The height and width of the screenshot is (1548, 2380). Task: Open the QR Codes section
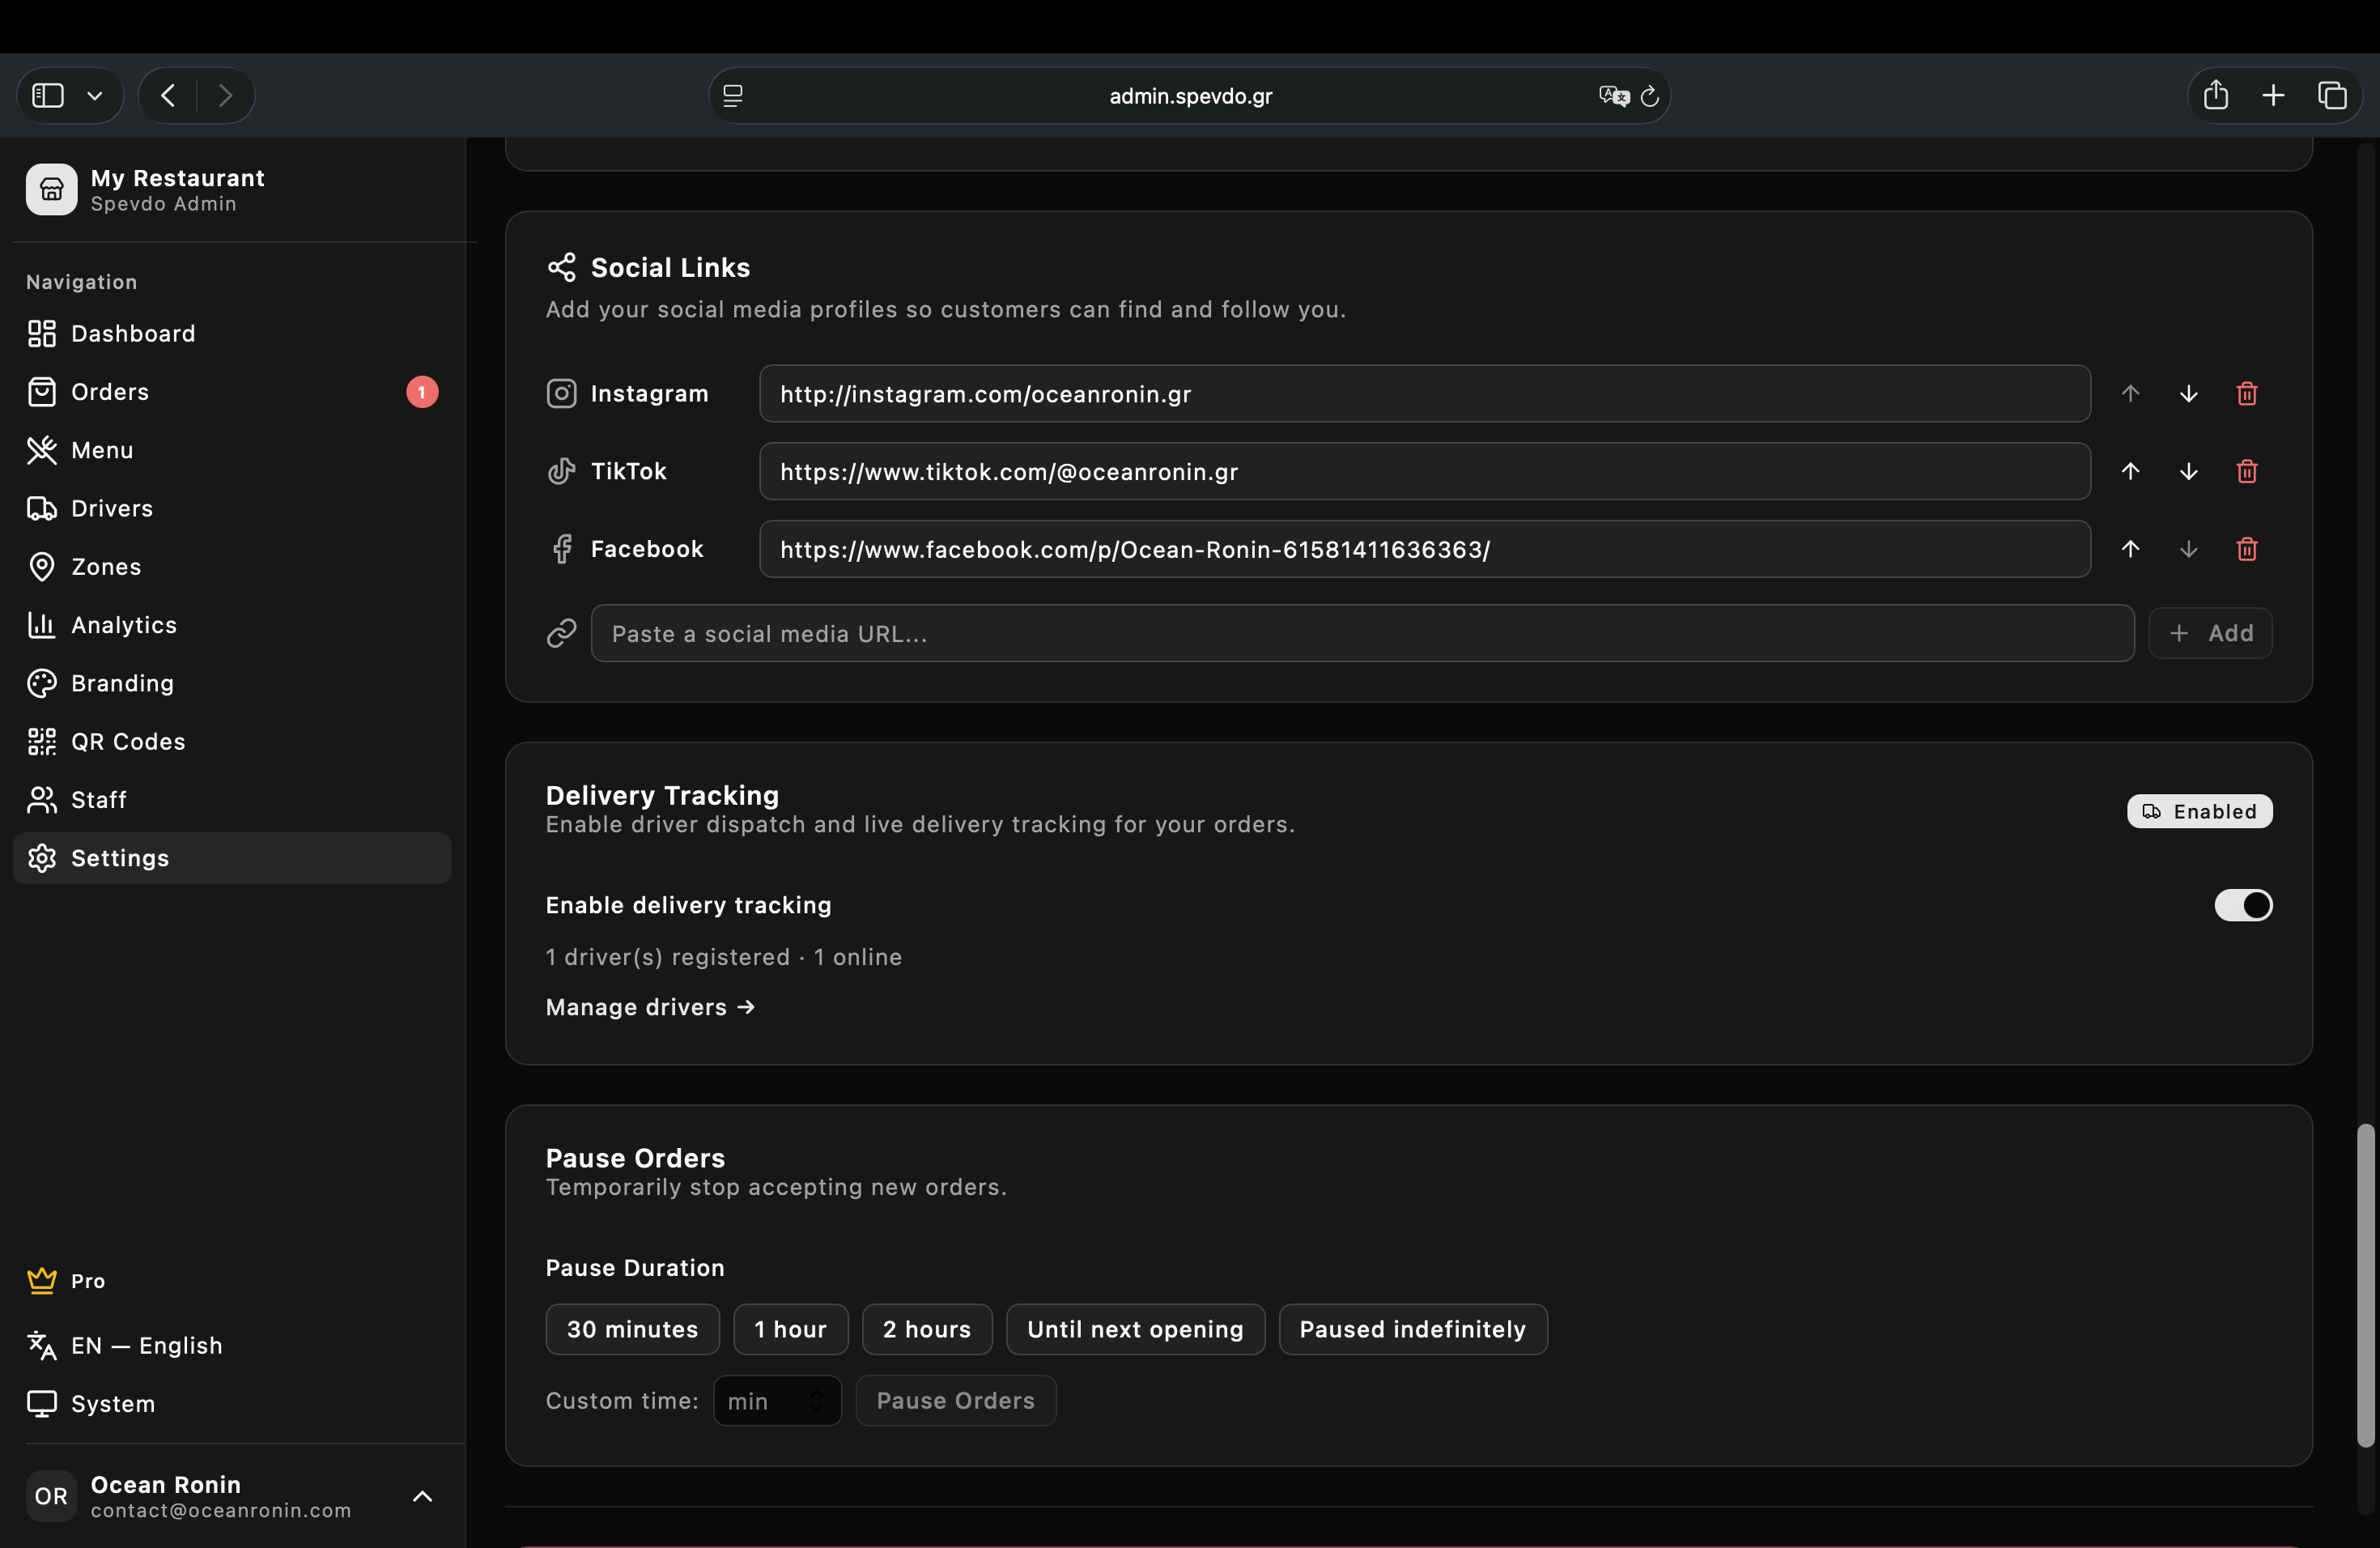coord(127,741)
